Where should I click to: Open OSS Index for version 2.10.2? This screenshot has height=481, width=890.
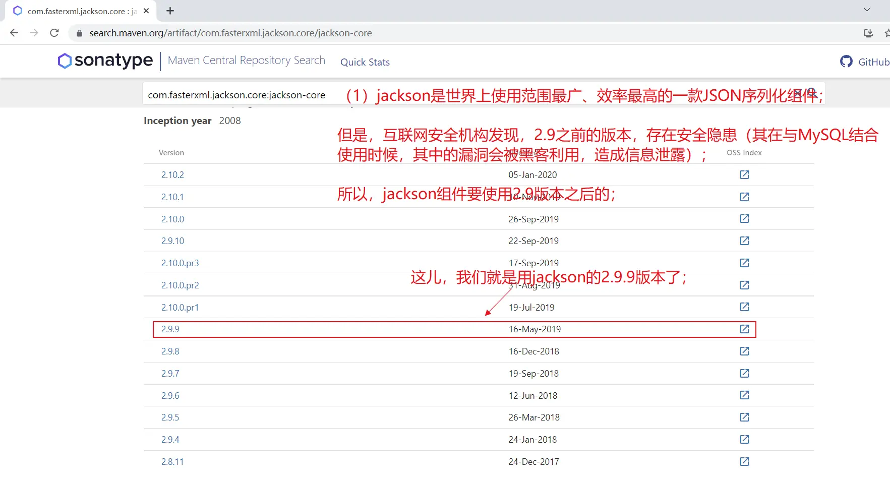point(744,174)
